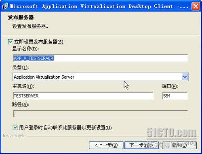Proceed with 下一步(N) button
Screen dimensions: 202x154
(x=141, y=145)
